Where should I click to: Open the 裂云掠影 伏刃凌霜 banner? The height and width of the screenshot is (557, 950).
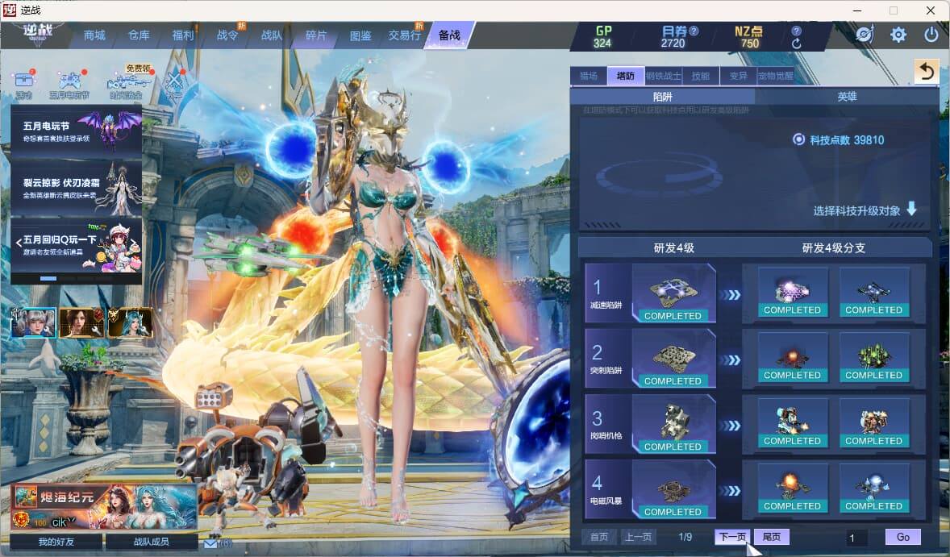(x=77, y=188)
